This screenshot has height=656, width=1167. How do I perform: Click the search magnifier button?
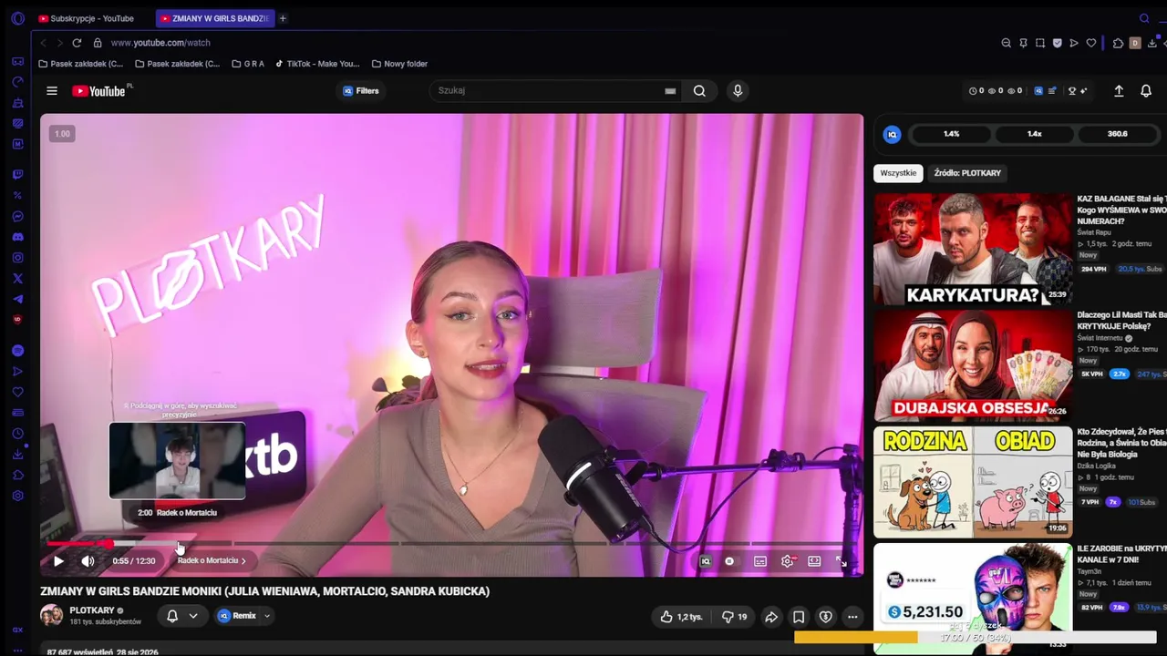click(699, 91)
